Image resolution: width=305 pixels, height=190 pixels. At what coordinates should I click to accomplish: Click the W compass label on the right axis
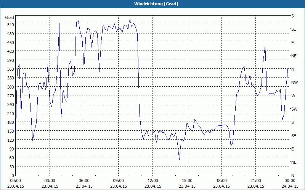click(293, 96)
